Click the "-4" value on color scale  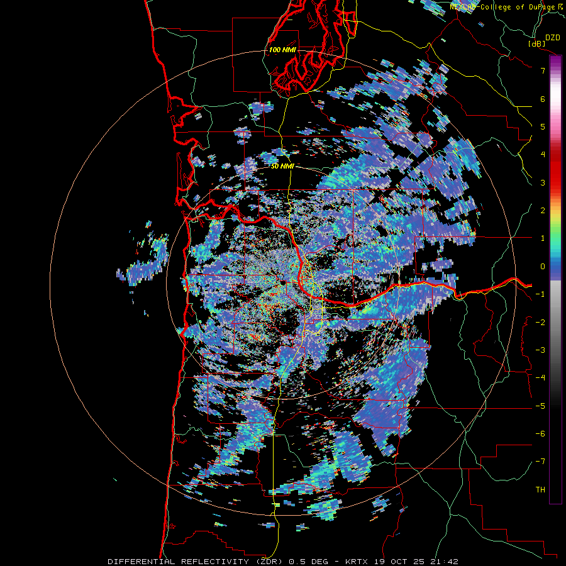(540, 378)
